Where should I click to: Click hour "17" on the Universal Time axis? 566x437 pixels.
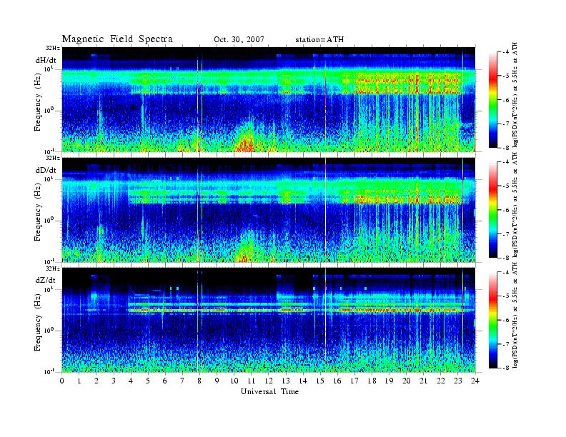[x=355, y=381]
